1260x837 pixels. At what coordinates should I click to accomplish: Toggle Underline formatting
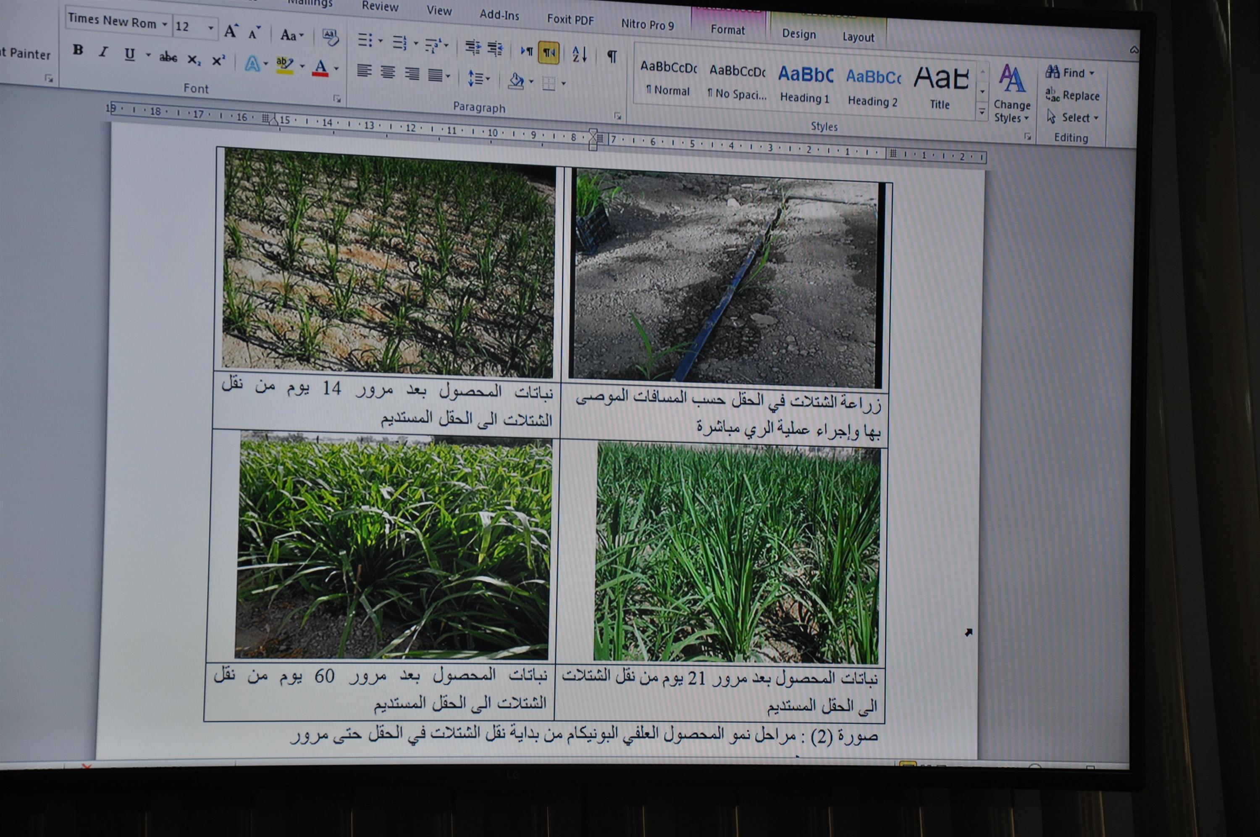point(129,54)
